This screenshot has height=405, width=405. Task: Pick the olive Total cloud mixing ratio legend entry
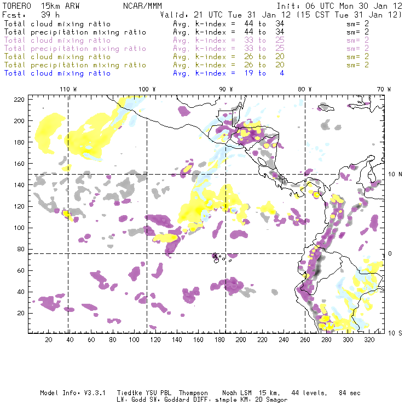[57, 56]
